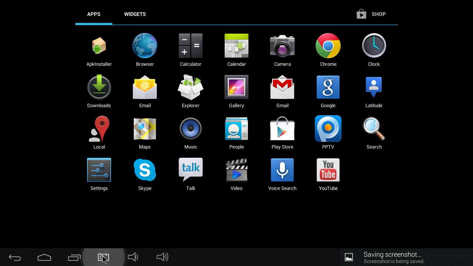This screenshot has height=266, width=473.
Task: Launch Voice Search microphone app
Action: tap(282, 170)
